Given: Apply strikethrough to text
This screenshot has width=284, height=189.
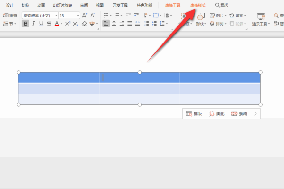Looking at the screenshot, I should [x=49, y=24].
